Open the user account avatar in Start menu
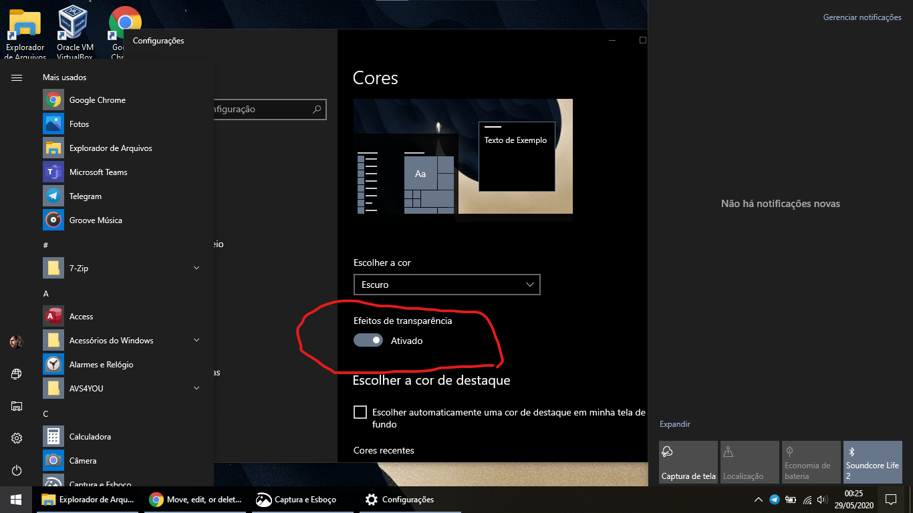 [17, 342]
